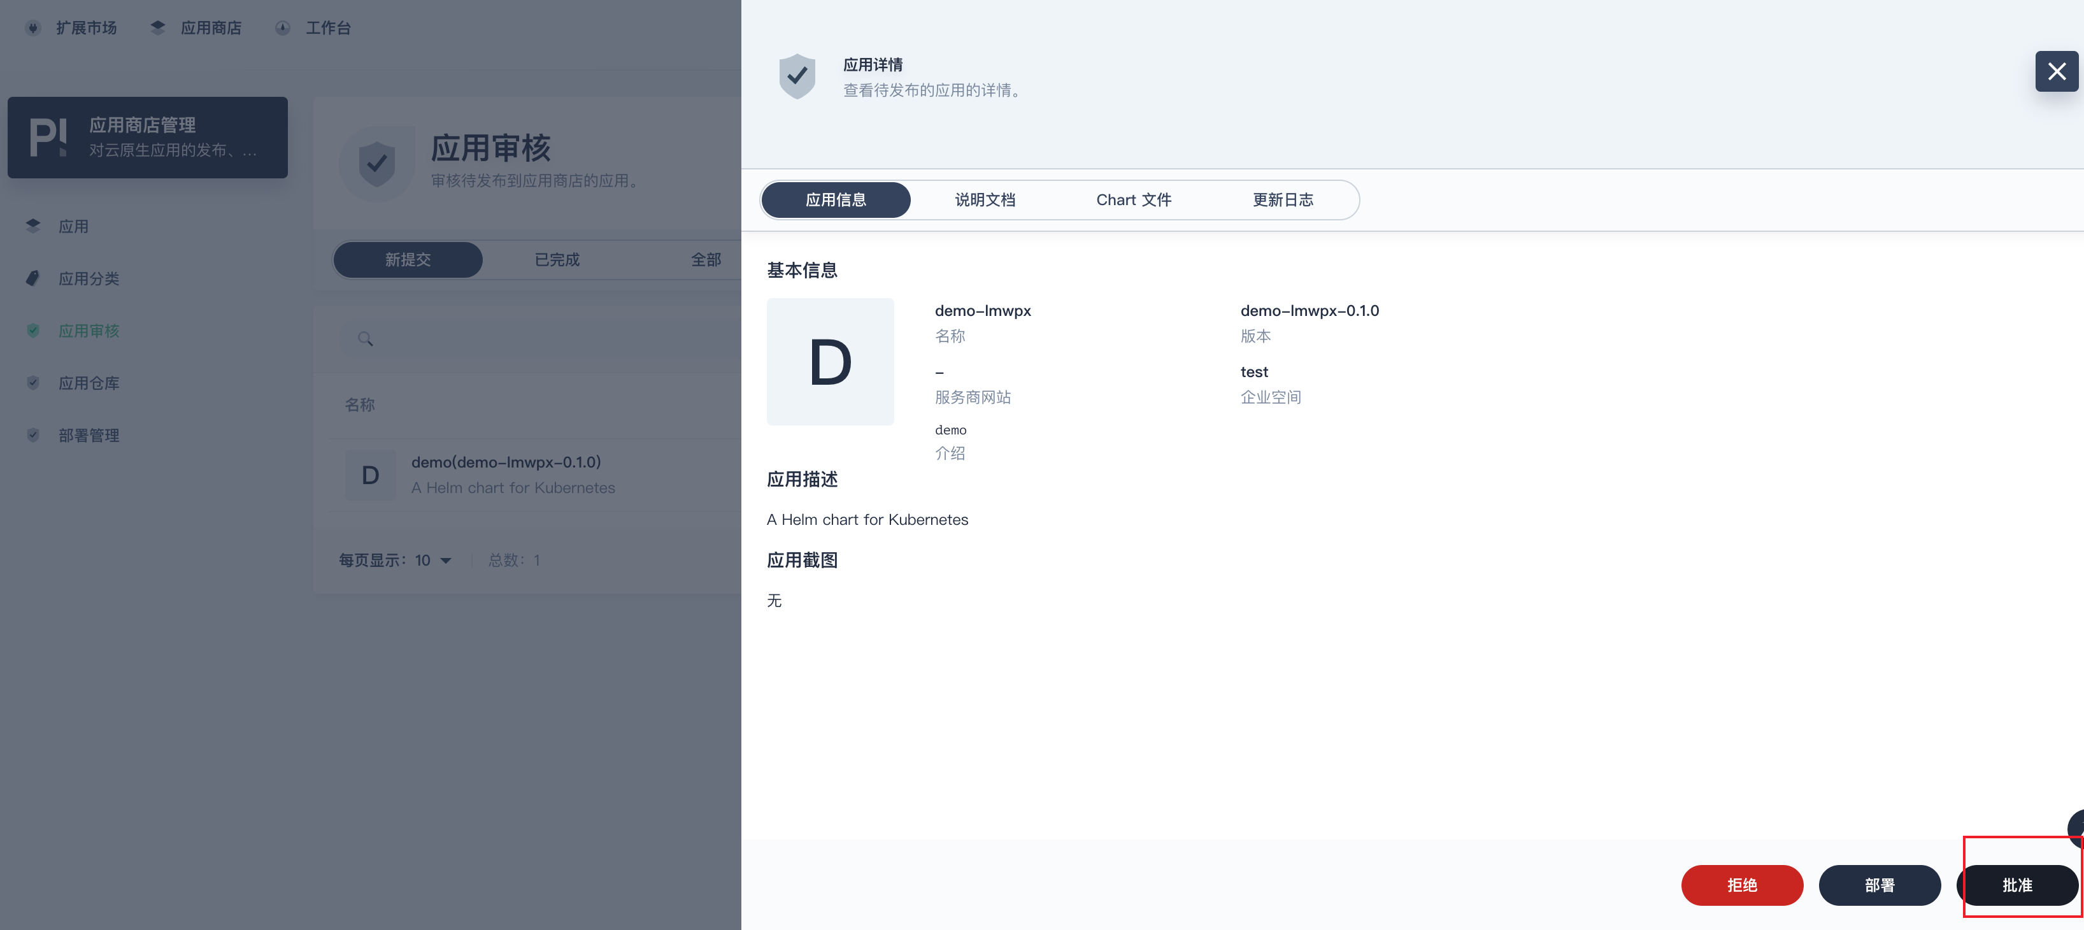Click the 应用截图 section heading

(x=802, y=560)
